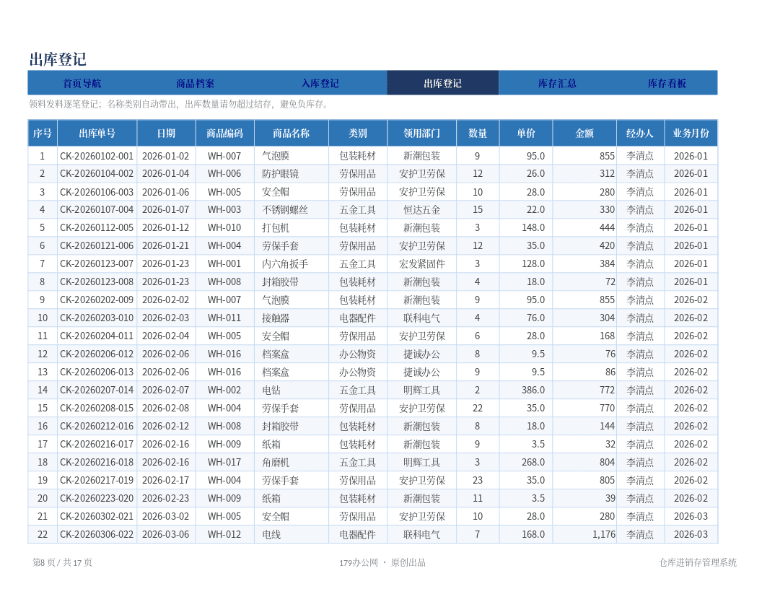762x589 pixels.
Task: Select the highlighted 出库登记 tab
Action: tap(443, 83)
